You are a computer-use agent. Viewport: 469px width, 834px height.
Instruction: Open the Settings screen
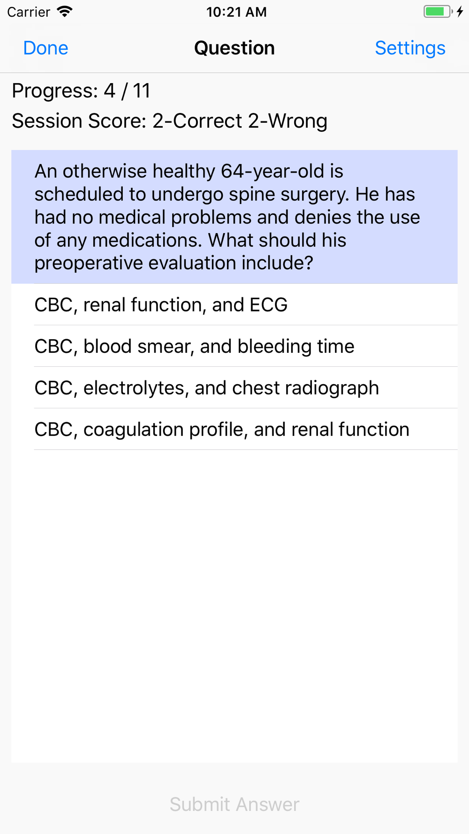tap(410, 48)
